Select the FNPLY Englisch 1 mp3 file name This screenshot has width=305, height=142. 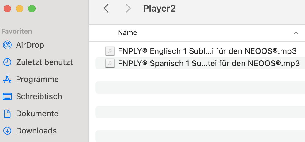tap(207, 51)
